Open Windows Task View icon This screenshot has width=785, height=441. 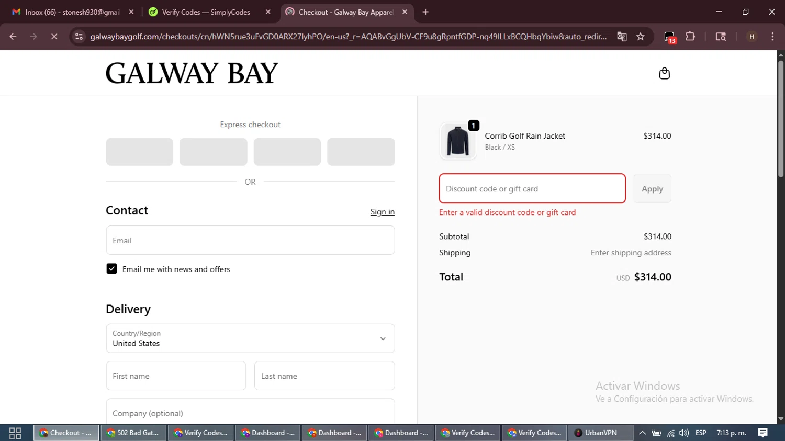tap(15, 433)
